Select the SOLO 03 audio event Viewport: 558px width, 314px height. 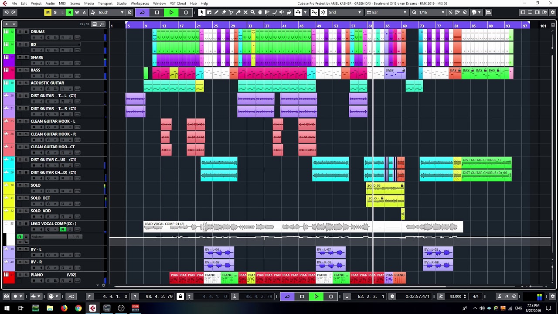coord(385,188)
